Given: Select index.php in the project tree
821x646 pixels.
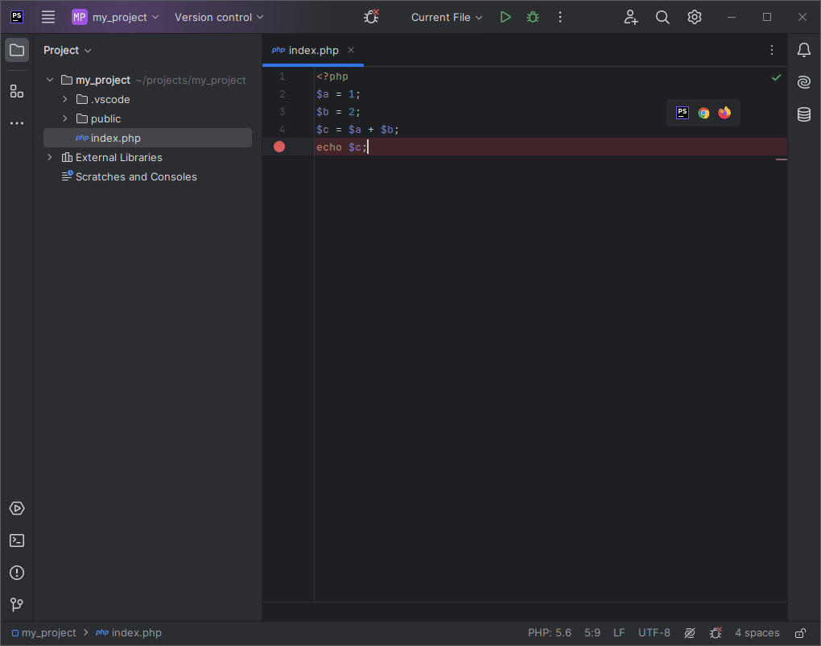Looking at the screenshot, I should coord(115,138).
